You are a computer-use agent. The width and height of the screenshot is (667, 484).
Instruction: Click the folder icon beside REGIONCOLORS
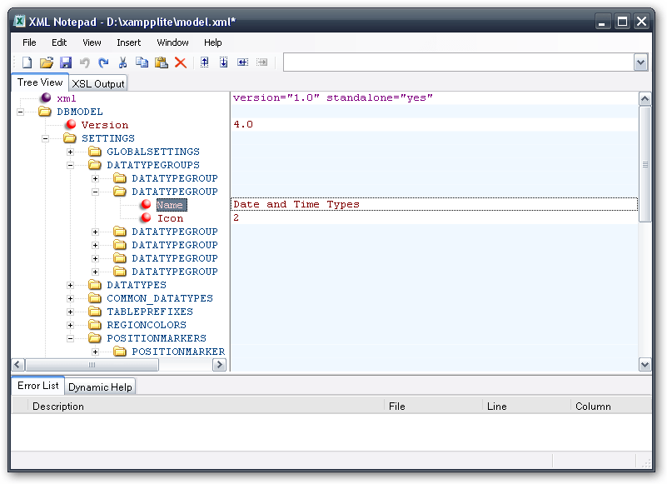pyautogui.click(x=95, y=325)
